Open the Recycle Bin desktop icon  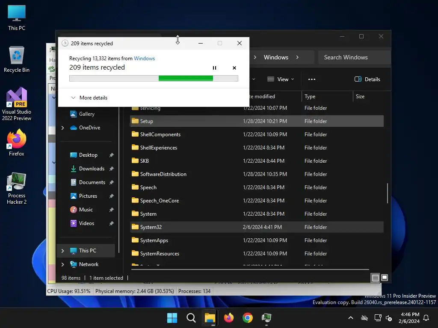[17, 59]
